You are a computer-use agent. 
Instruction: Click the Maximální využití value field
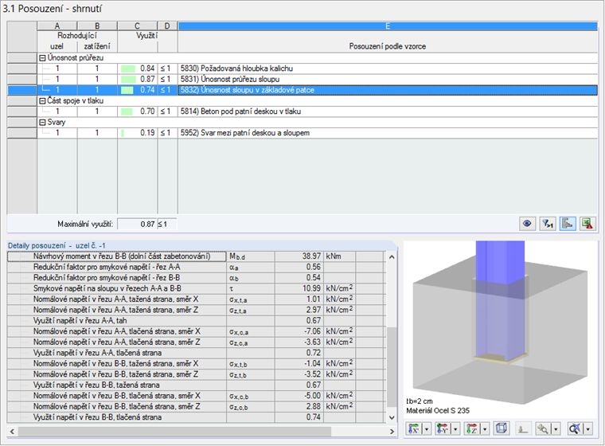138,224
